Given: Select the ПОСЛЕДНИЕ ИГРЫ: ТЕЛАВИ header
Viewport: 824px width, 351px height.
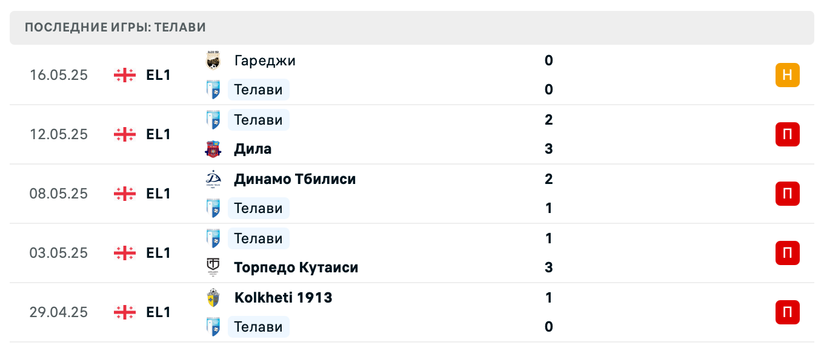Looking at the screenshot, I should pyautogui.click(x=114, y=27).
